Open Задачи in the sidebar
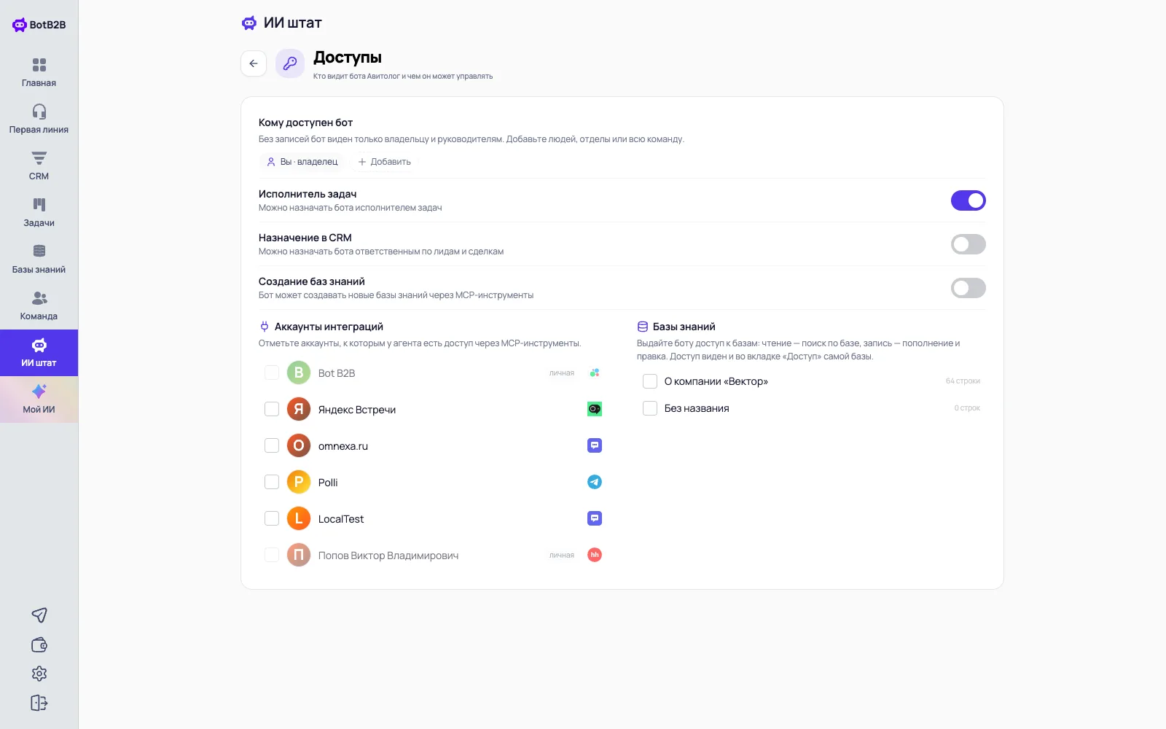Viewport: 1166px width, 729px height. pos(39,213)
